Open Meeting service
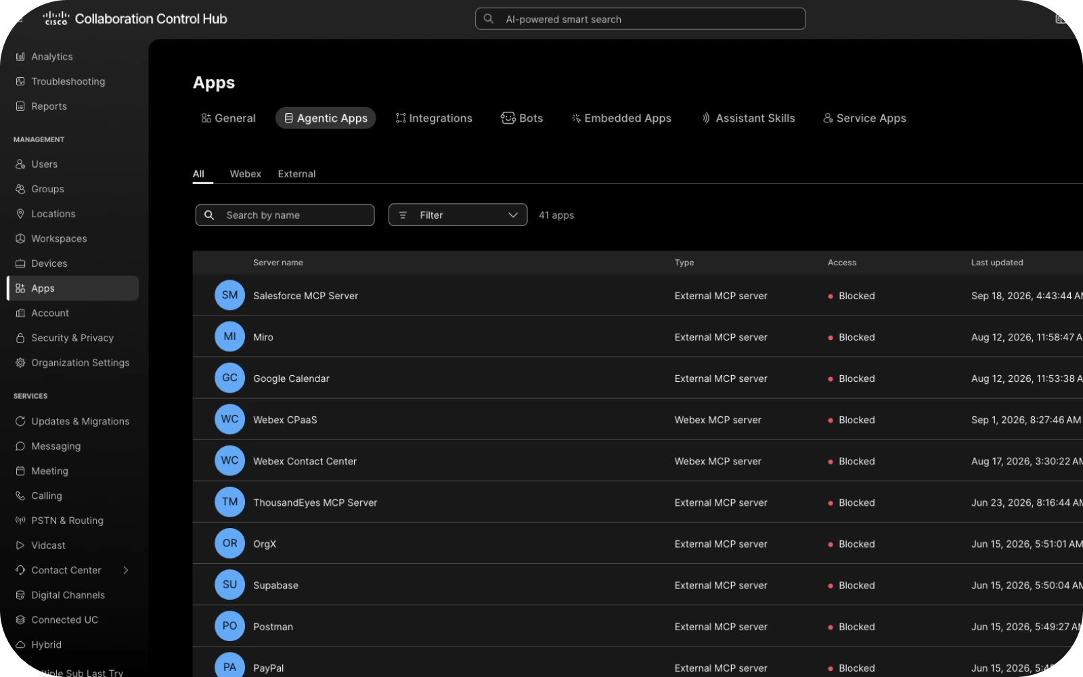 43,471
